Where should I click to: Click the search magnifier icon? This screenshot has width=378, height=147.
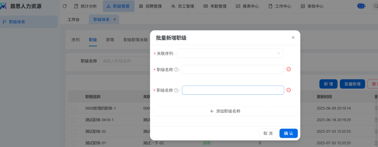(376, 6)
